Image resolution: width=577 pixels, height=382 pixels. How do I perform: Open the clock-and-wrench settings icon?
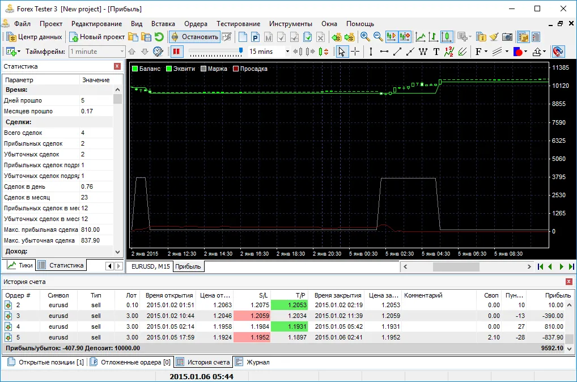pyautogui.click(x=158, y=52)
